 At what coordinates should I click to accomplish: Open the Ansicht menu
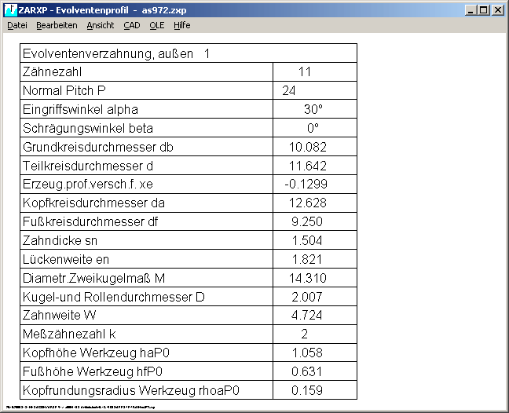coord(101,25)
